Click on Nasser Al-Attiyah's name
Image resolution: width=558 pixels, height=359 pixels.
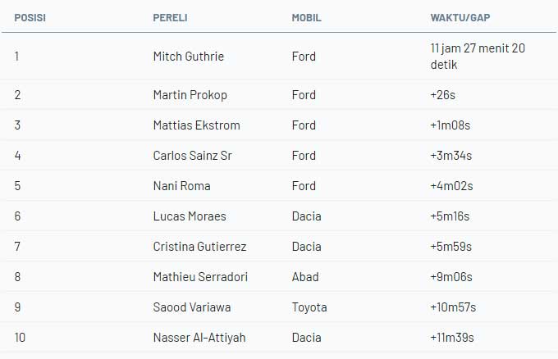199,338
